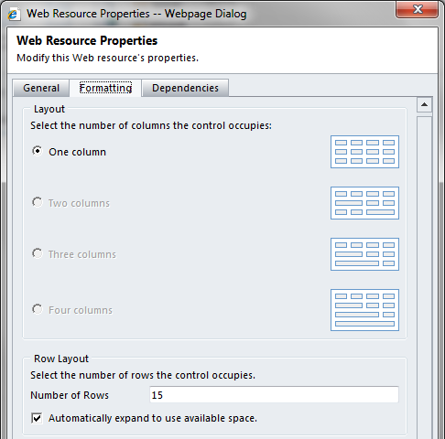The height and width of the screenshot is (439, 445).
Task: Click the scrollbar up arrow
Action: tap(424, 105)
